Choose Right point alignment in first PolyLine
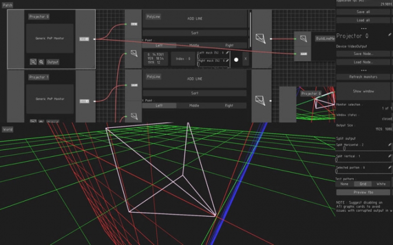393x245 pixels. (229, 46)
